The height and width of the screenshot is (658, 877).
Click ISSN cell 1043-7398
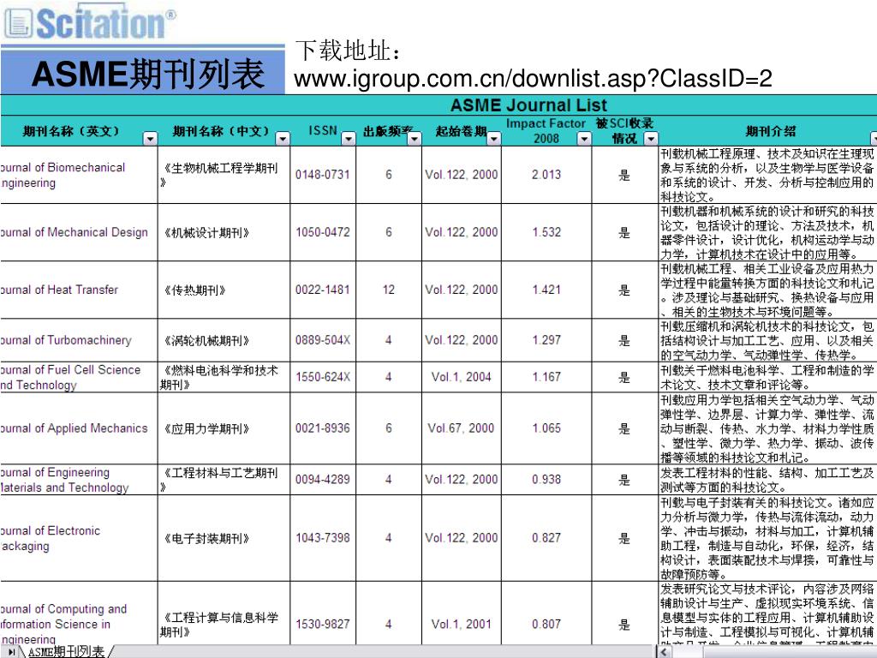(323, 538)
